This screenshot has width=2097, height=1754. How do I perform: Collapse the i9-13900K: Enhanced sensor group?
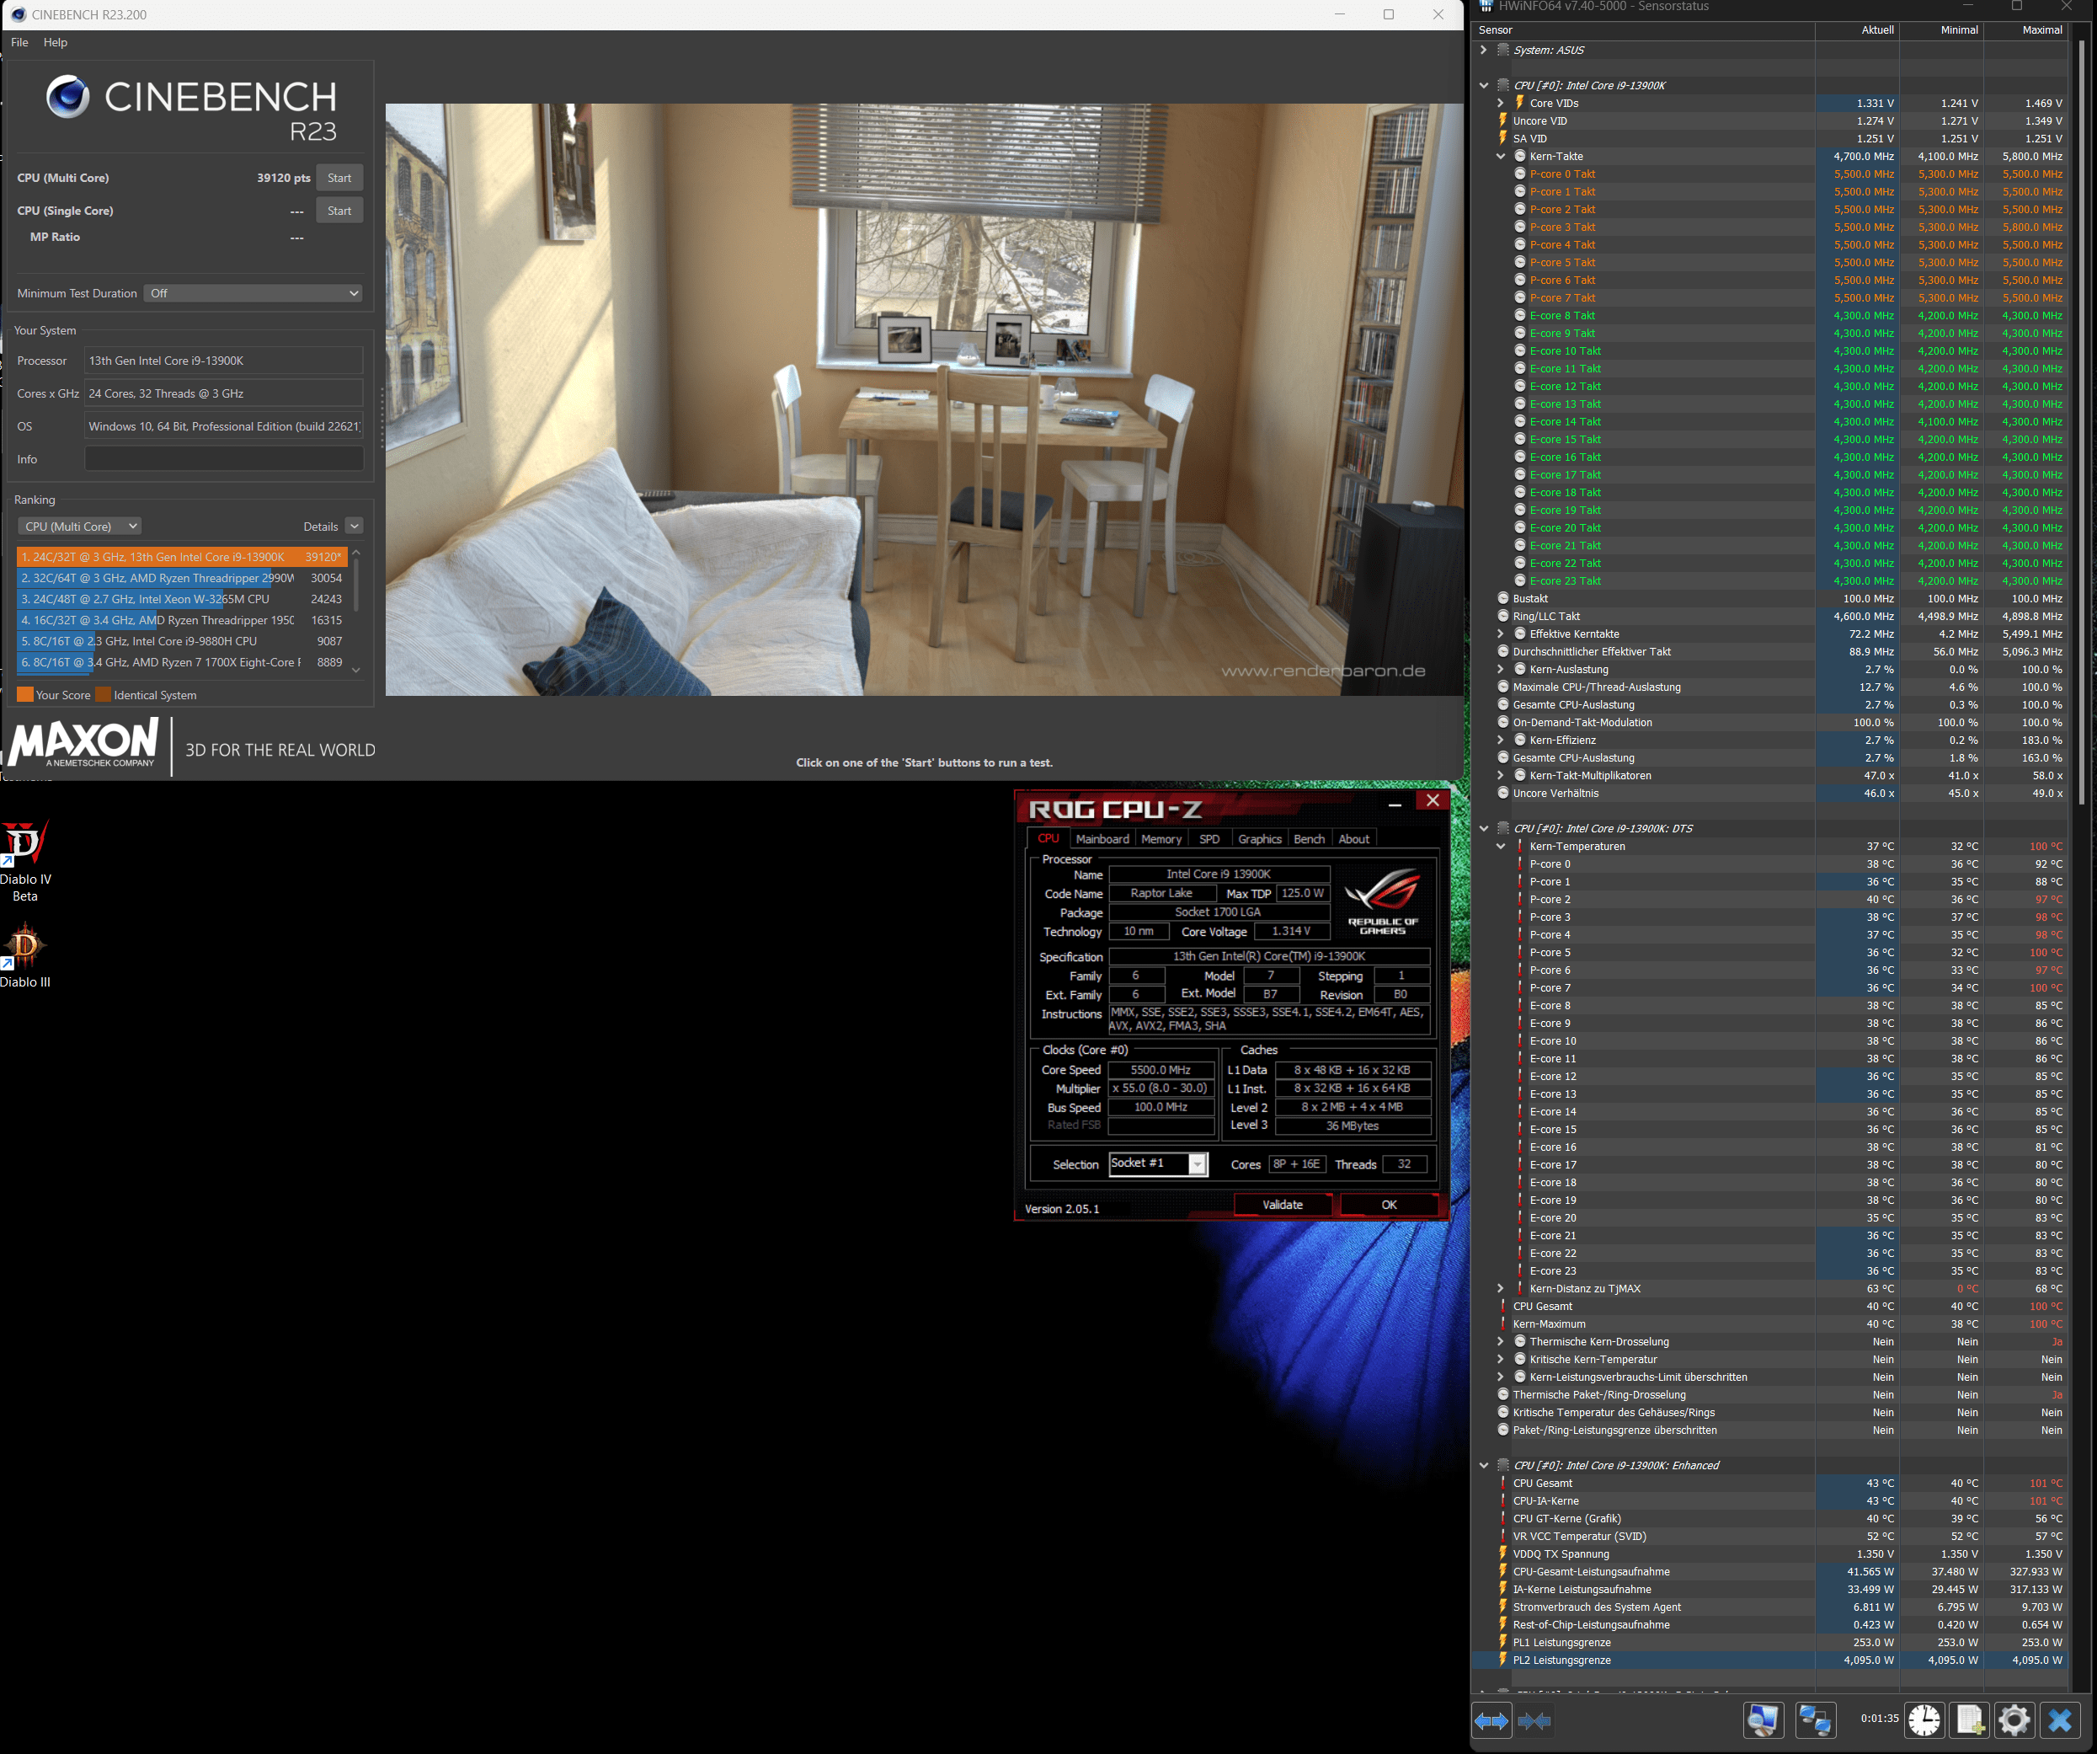(1484, 1467)
